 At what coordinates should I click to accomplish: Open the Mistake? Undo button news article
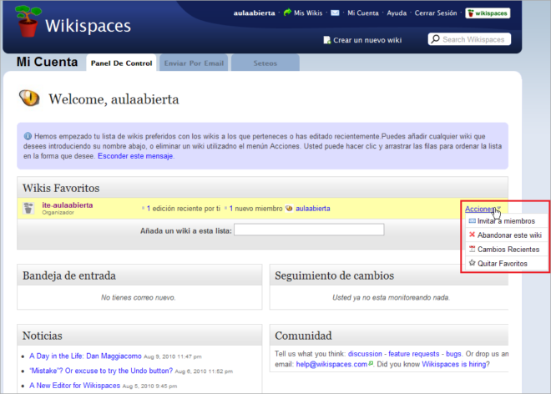(101, 371)
